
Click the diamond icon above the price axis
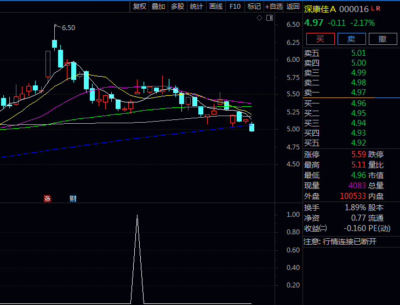pyautogui.click(x=259, y=18)
